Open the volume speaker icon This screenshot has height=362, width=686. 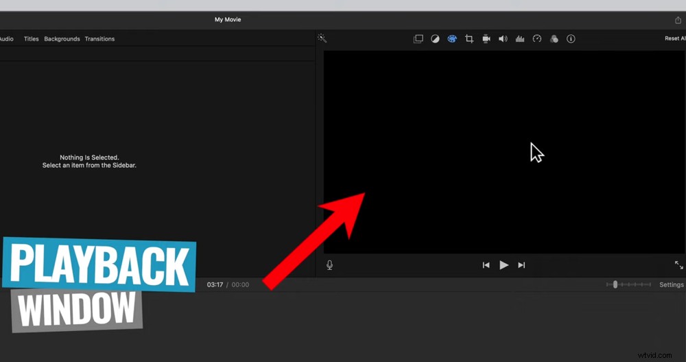coord(503,38)
